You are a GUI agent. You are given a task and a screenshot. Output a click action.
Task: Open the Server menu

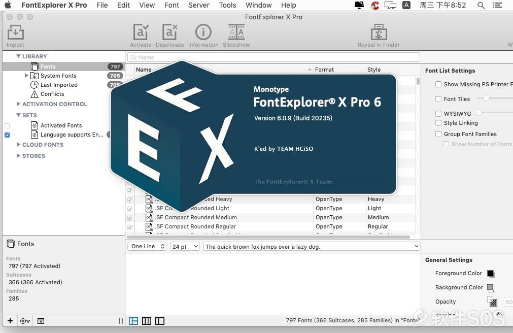pos(198,5)
